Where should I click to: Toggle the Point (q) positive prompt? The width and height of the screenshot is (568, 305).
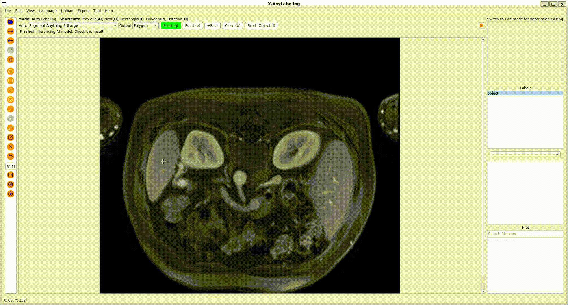[171, 26]
